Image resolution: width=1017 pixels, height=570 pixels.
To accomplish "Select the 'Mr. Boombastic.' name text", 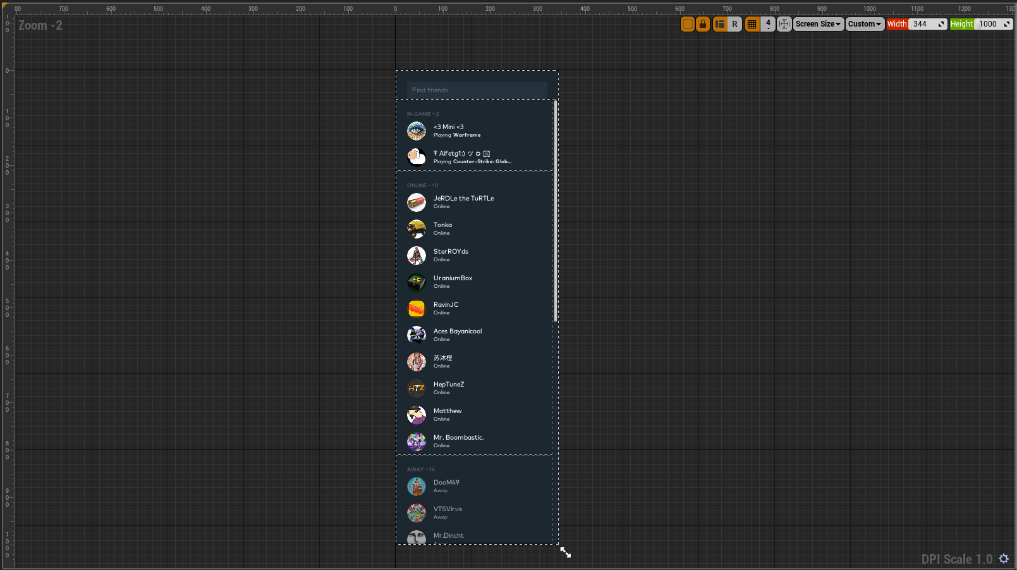I will 459,437.
